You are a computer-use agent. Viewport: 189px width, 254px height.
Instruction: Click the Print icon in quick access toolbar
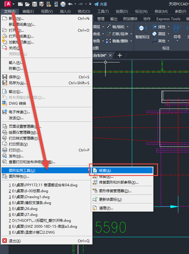click(x=63, y=4)
